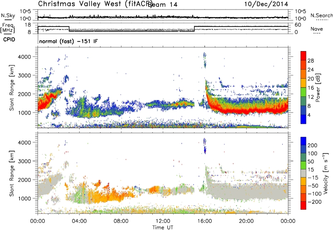Image resolution: width=333 pixels, height=230 pixels.
Task: Click the Velocity [m s-1] colorbar title
Action: 326,173
